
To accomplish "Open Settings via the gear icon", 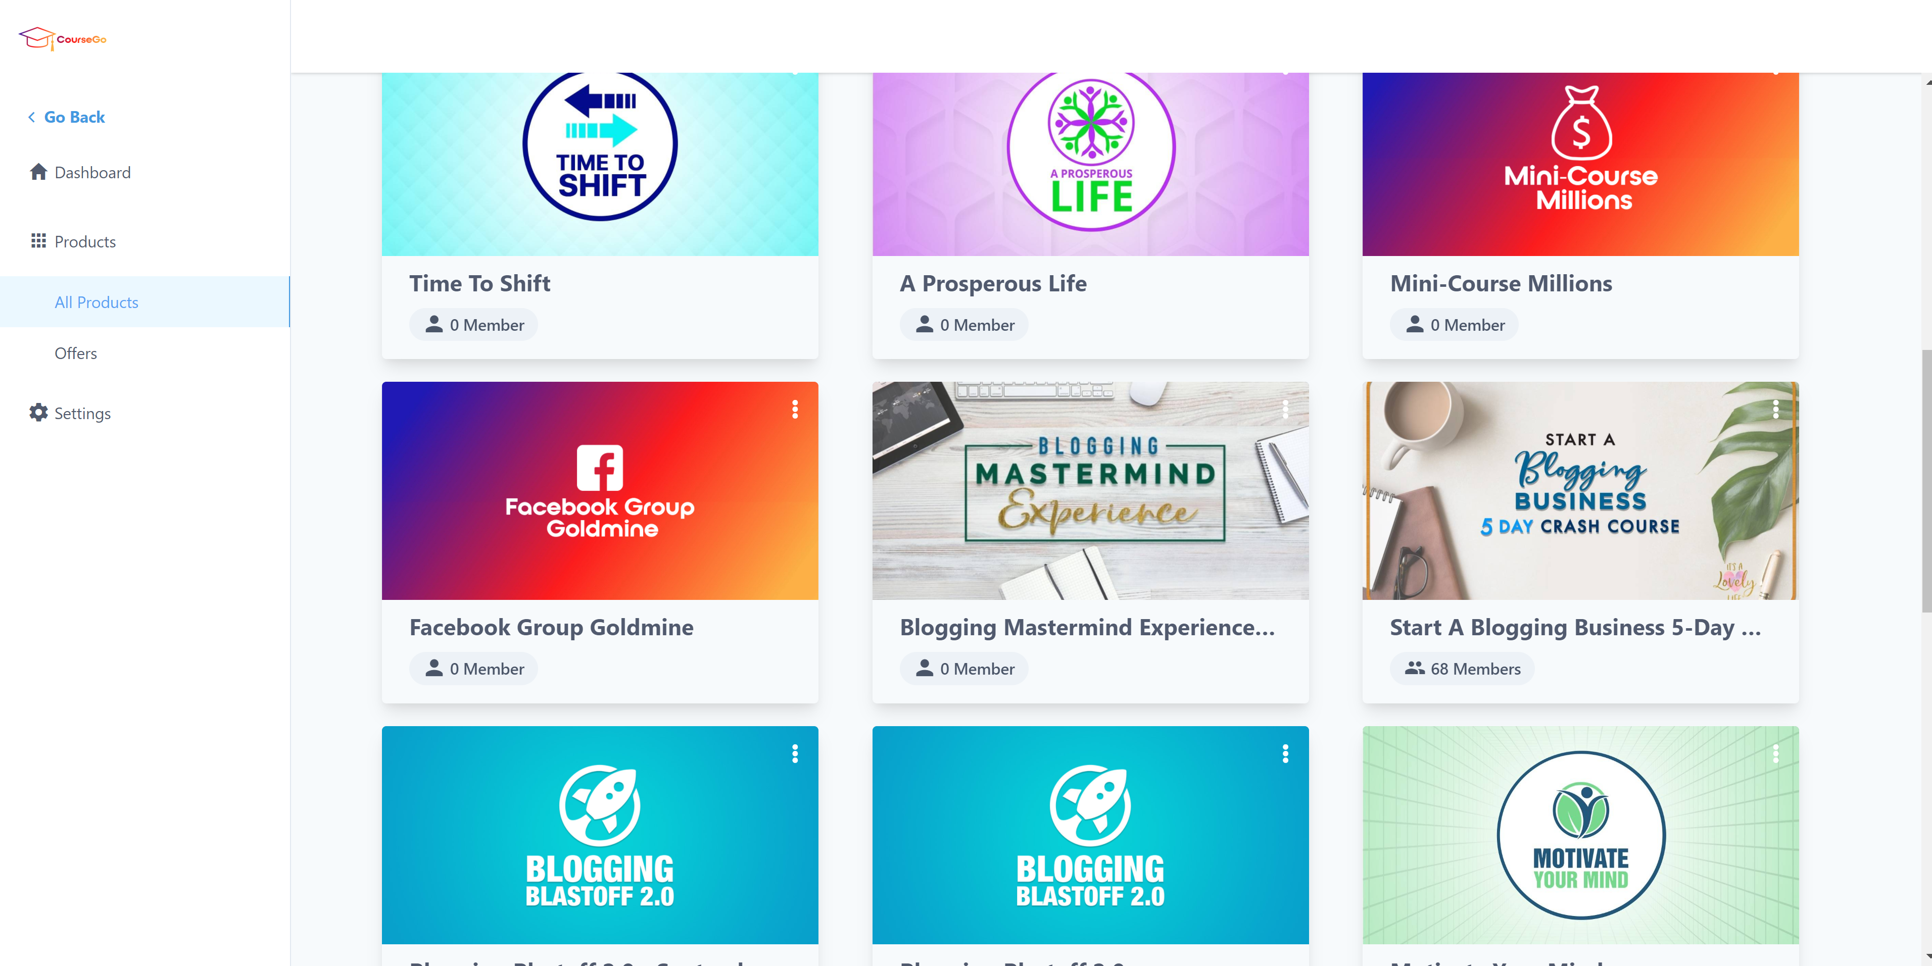I will (38, 413).
